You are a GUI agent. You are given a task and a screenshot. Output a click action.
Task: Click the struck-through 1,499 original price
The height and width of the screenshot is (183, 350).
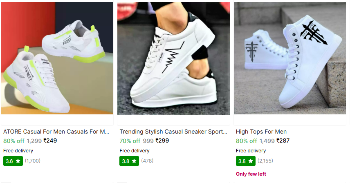(x=267, y=141)
